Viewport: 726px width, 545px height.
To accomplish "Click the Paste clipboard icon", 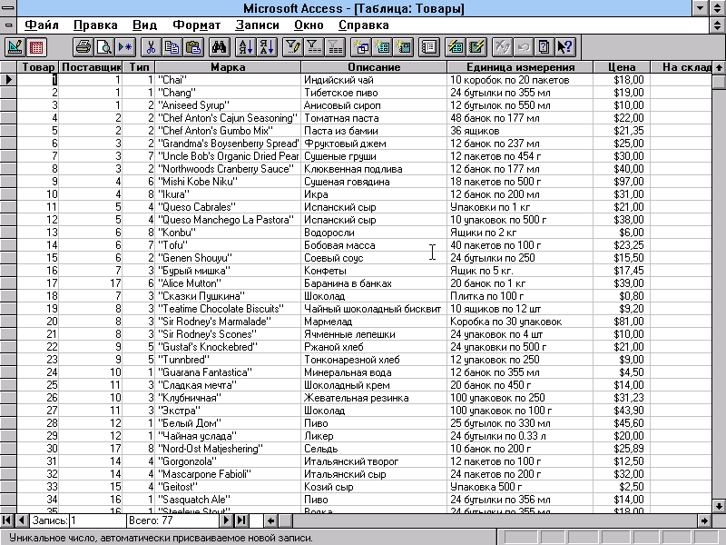I will tap(192, 46).
